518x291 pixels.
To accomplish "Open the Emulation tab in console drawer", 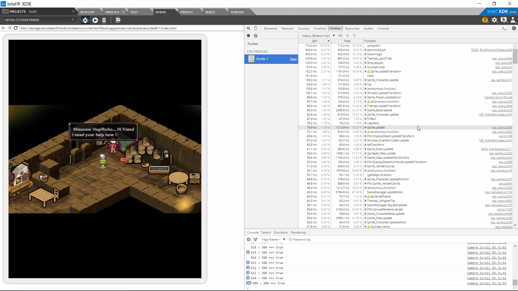I will coord(281,232).
